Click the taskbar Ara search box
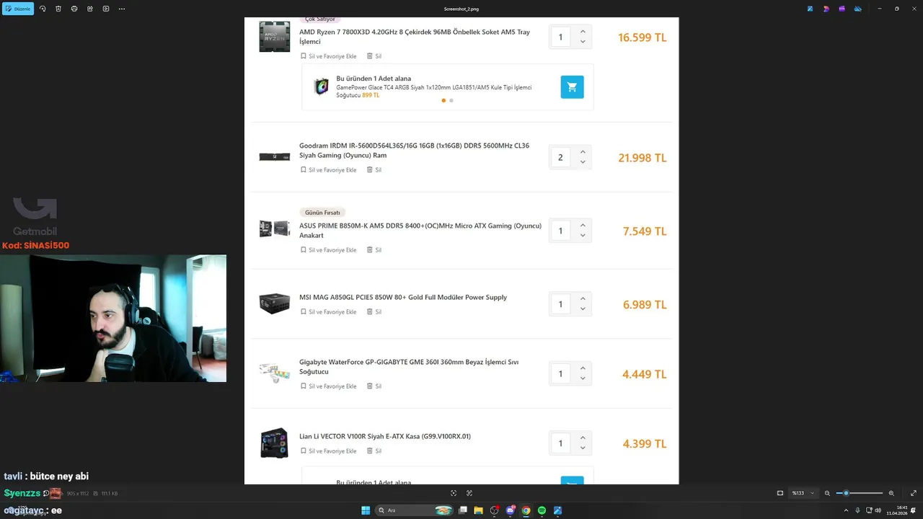923x519 pixels. pyautogui.click(x=415, y=510)
